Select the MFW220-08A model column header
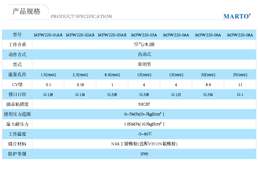This screenshot has height=170, width=258. pyautogui.click(x=240, y=35)
